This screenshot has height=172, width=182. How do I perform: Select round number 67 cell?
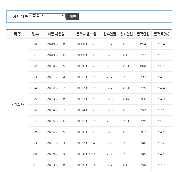[x=35, y=121]
